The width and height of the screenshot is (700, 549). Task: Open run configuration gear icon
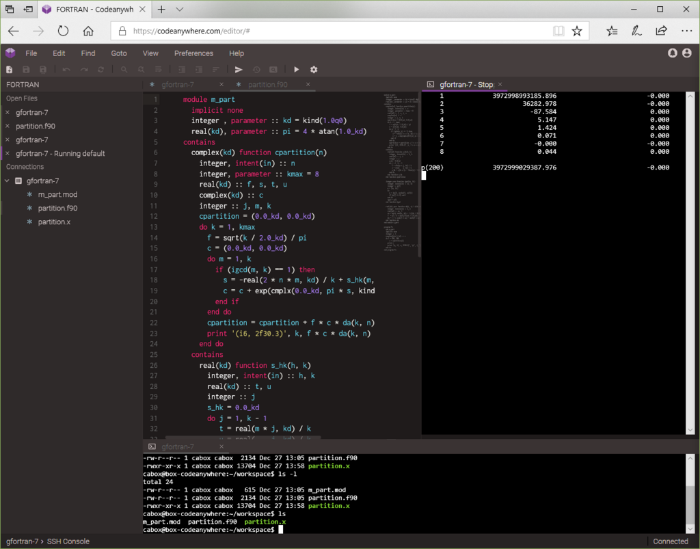[x=314, y=70]
